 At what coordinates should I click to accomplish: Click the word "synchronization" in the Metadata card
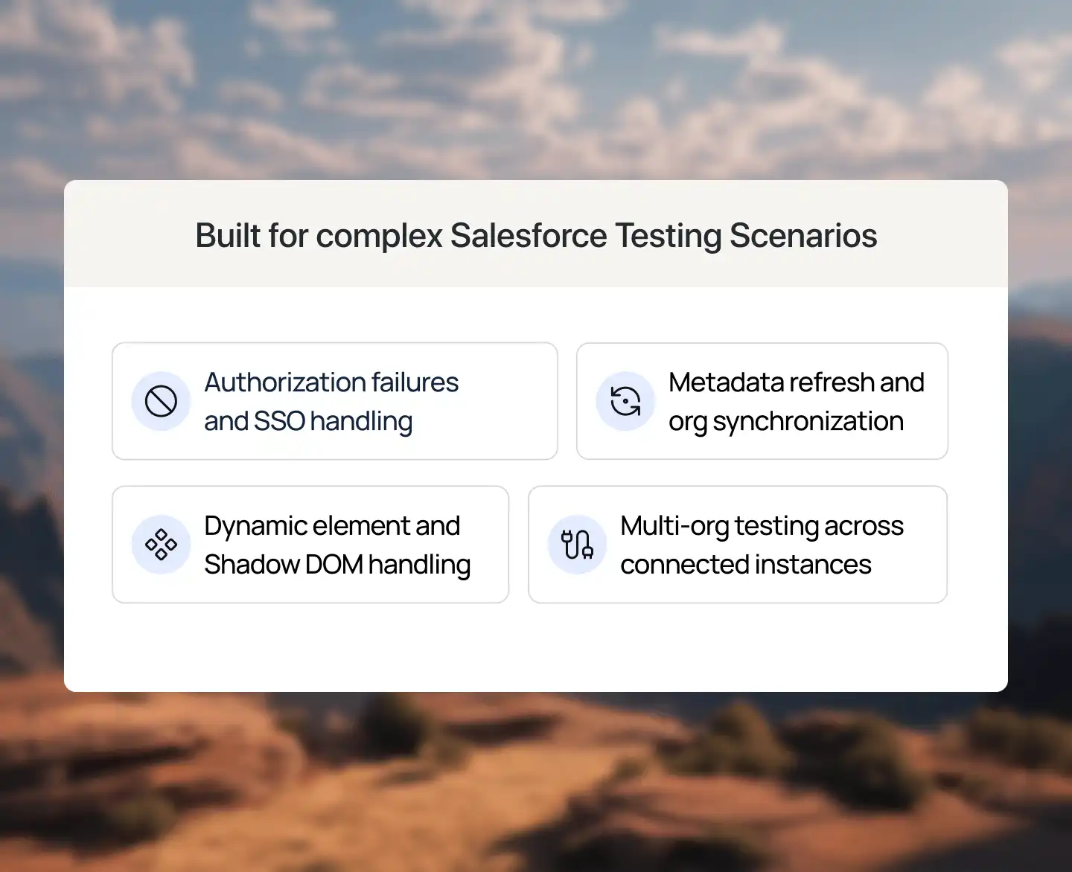click(808, 421)
